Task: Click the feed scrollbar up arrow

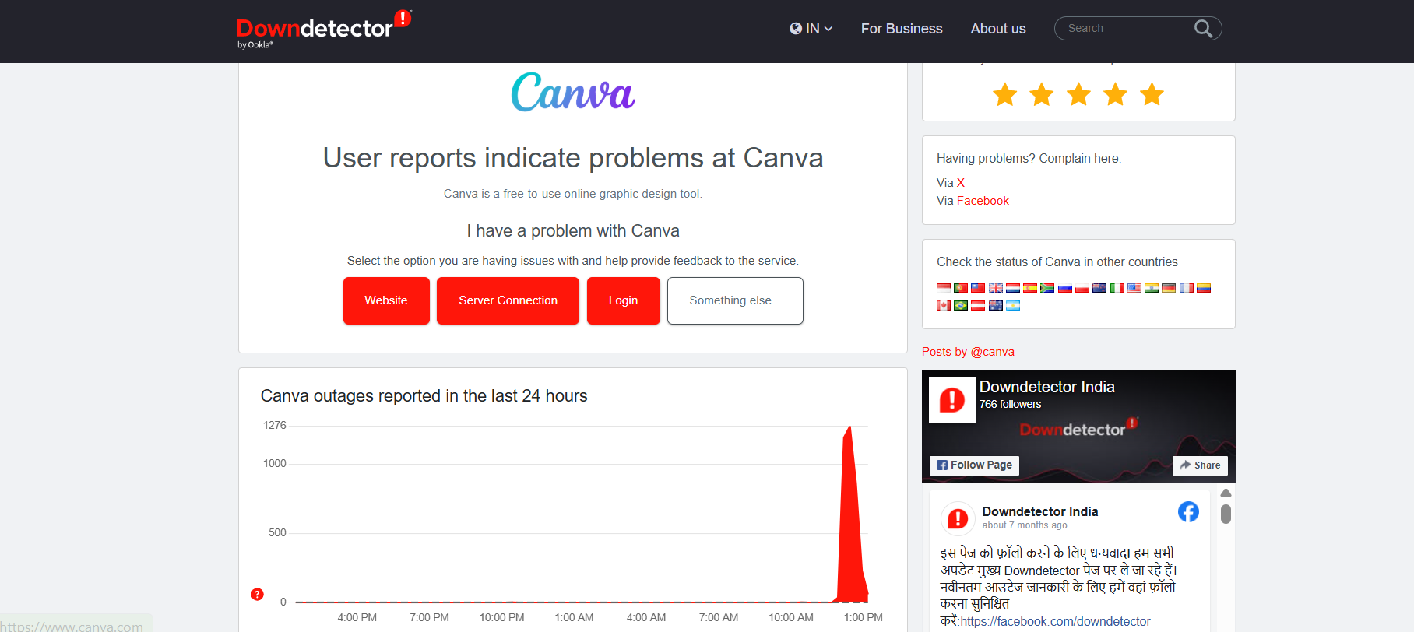Action: tap(1226, 493)
